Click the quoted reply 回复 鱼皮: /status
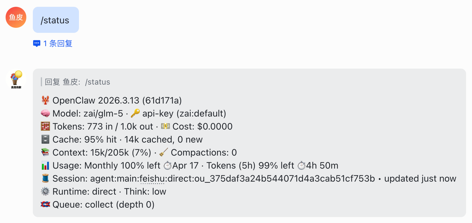 tap(77, 82)
